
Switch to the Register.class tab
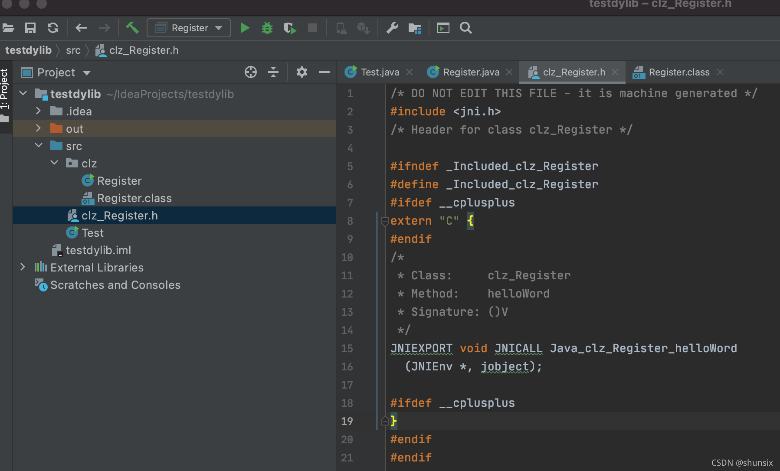(679, 72)
